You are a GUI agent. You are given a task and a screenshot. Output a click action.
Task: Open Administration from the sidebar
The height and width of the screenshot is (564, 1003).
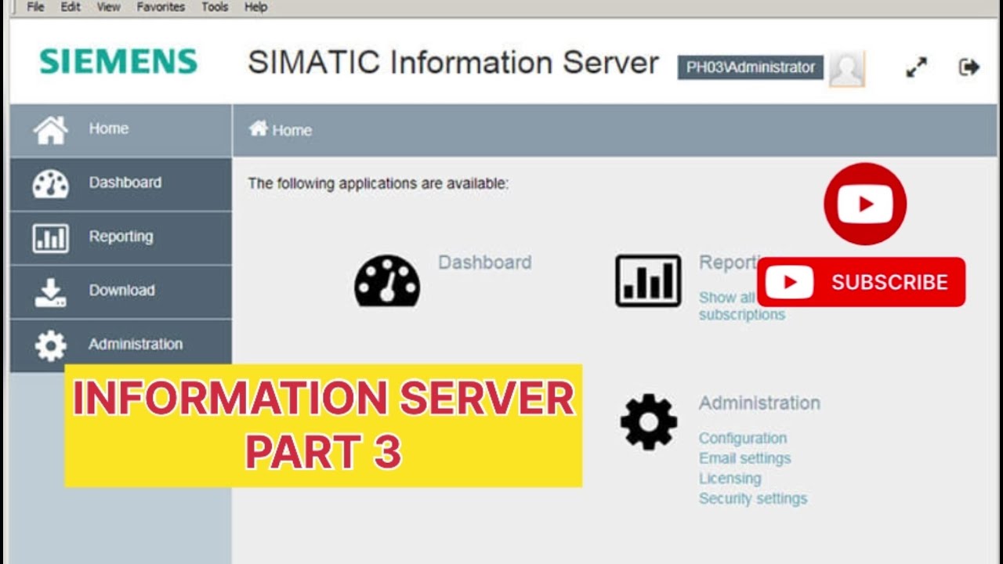click(x=121, y=345)
